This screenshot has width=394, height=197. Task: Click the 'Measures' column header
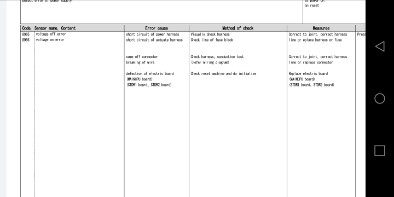coord(321,28)
